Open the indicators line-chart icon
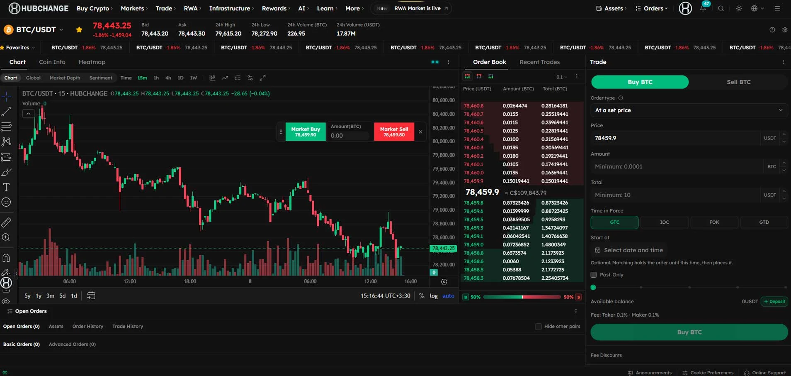 pos(225,78)
